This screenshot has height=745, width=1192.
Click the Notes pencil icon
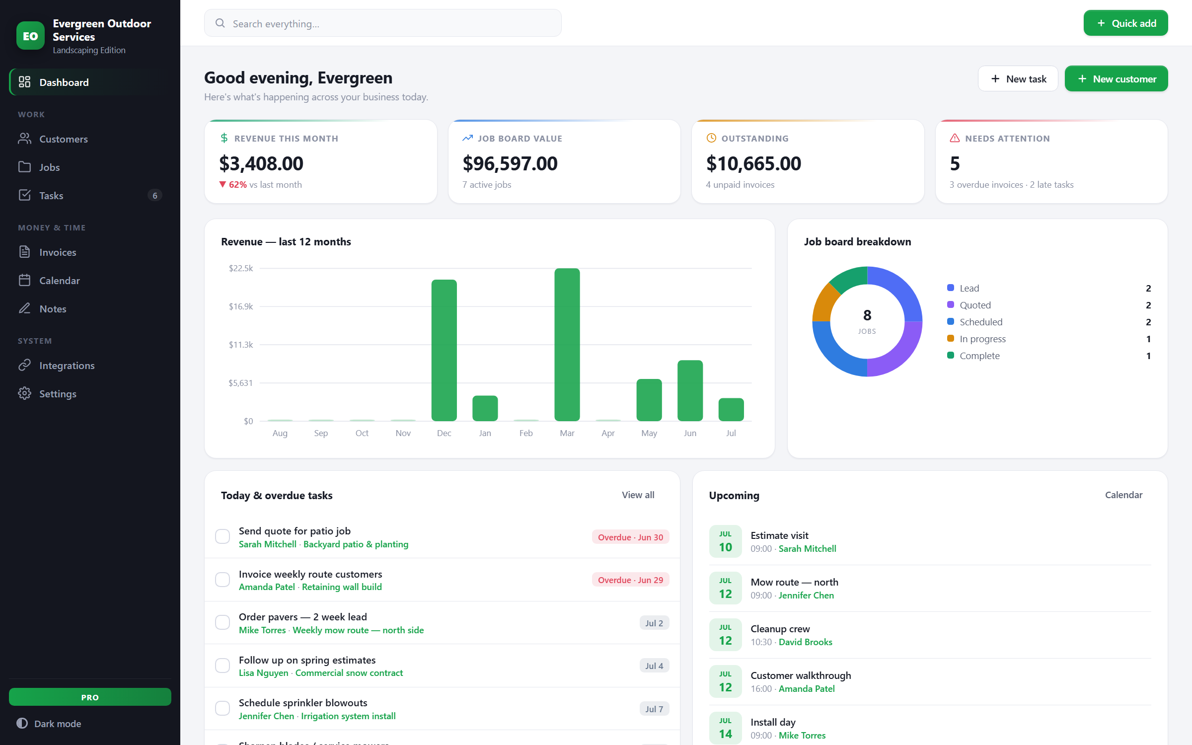pyautogui.click(x=24, y=308)
